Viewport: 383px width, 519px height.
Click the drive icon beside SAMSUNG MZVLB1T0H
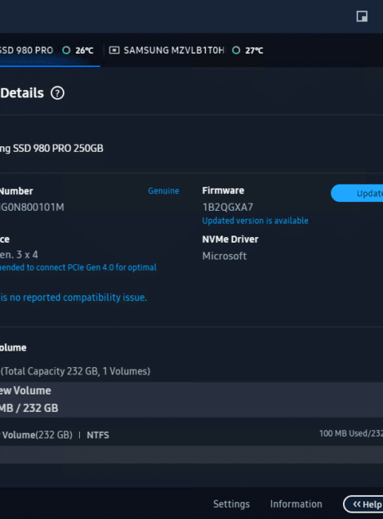[x=114, y=50]
